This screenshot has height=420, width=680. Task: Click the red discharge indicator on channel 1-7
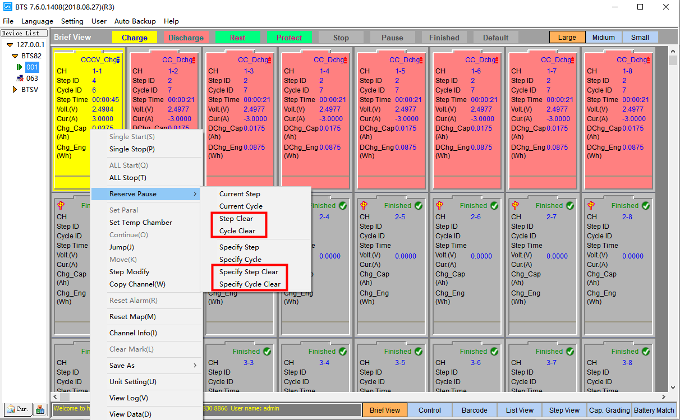coord(573,60)
